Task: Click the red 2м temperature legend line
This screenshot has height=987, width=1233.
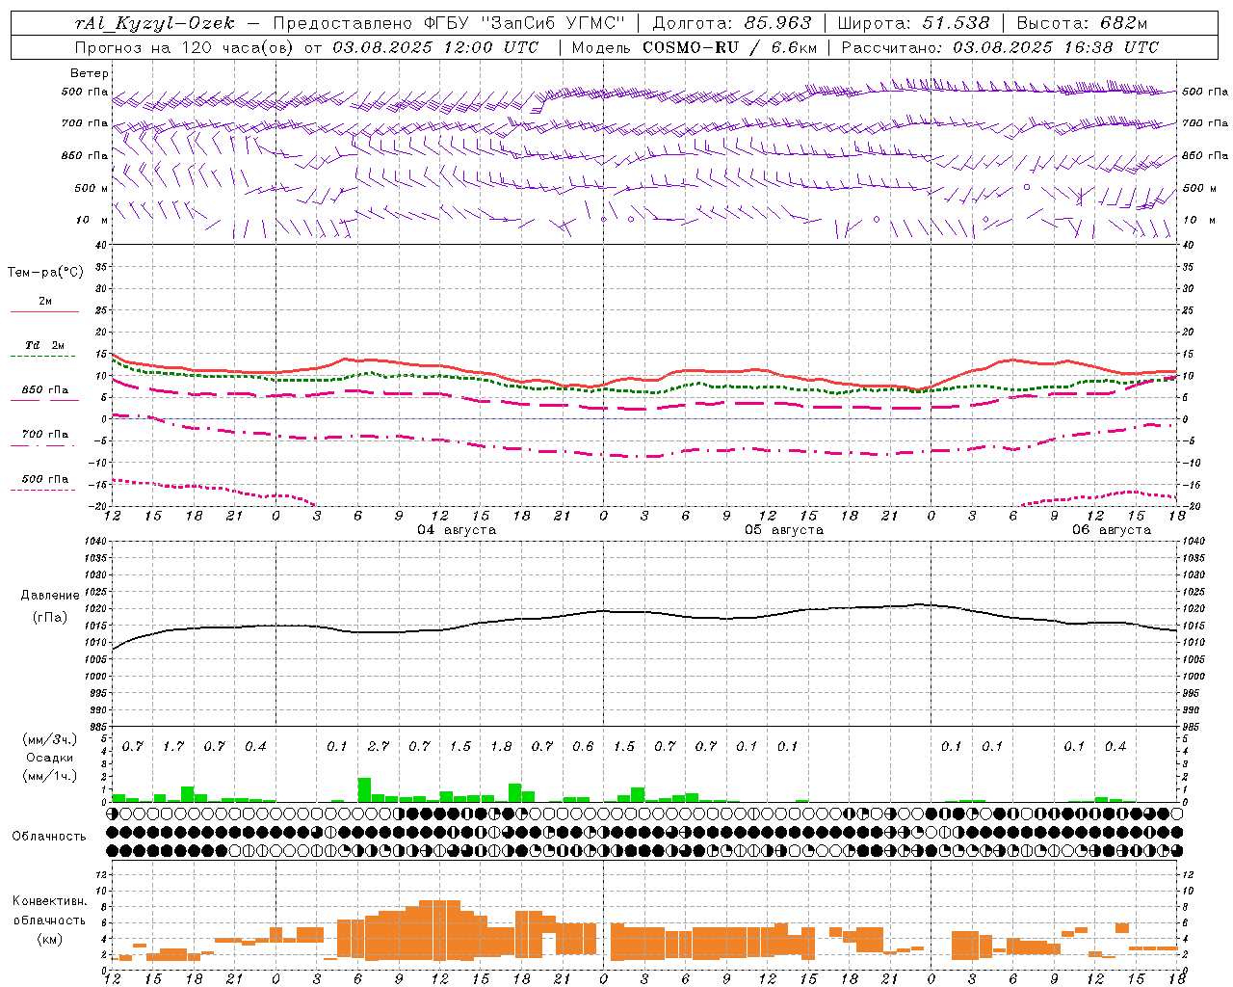Action: pos(44,311)
